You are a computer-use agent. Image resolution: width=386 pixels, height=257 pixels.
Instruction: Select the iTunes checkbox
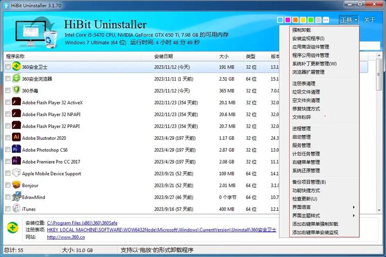pyautogui.click(x=8, y=209)
